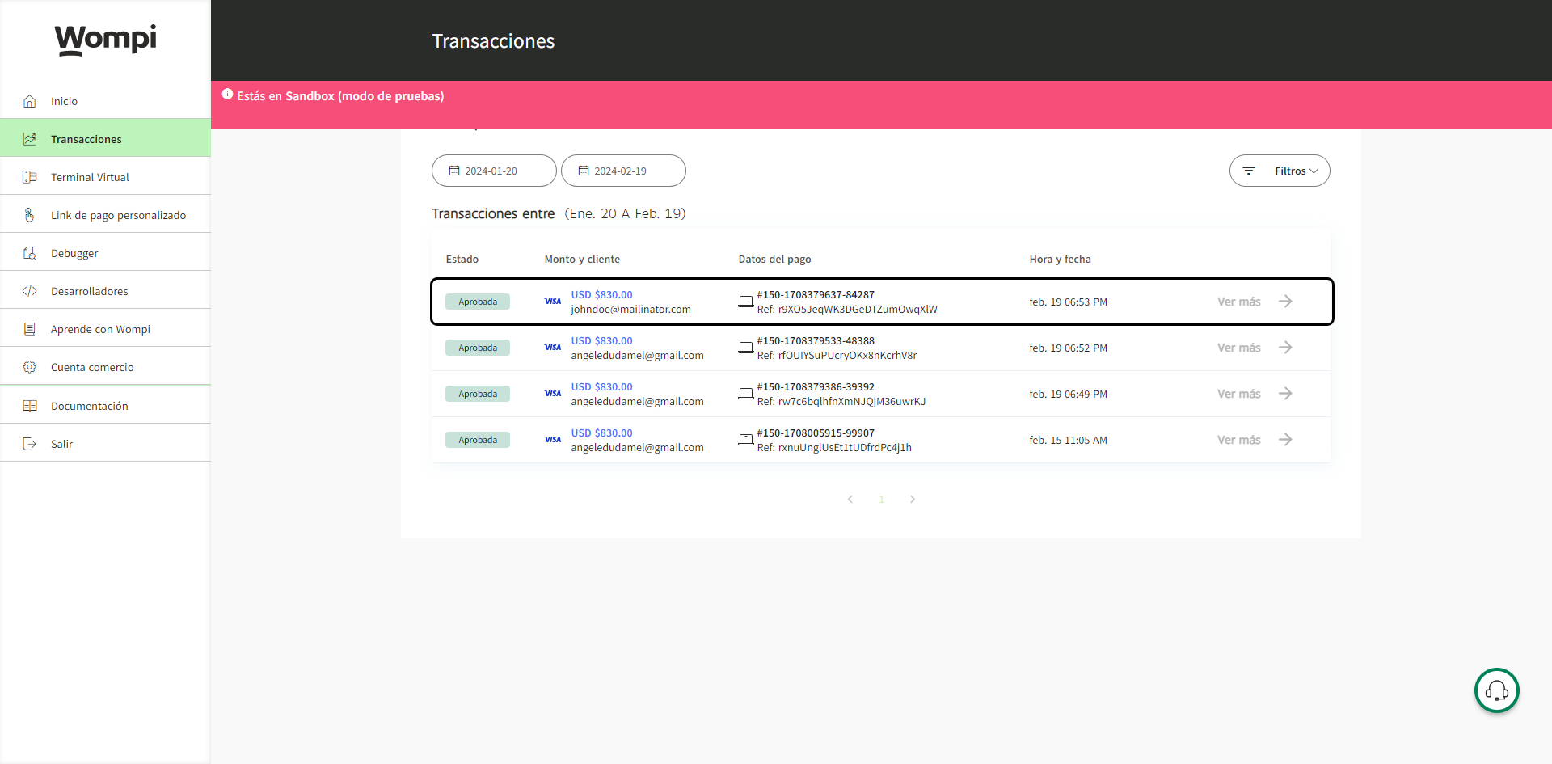The height and width of the screenshot is (764, 1552).
Task: Select the Terminal Virtual sidebar icon
Action: coord(30,176)
